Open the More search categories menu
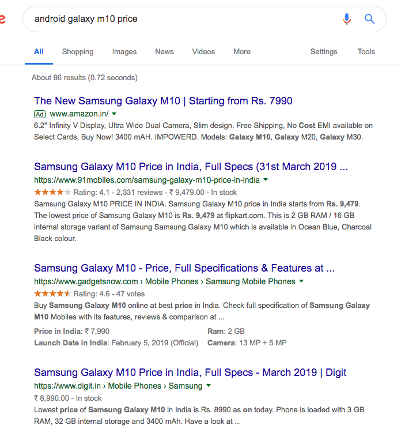The image size is (405, 444). pyautogui.click(x=242, y=52)
